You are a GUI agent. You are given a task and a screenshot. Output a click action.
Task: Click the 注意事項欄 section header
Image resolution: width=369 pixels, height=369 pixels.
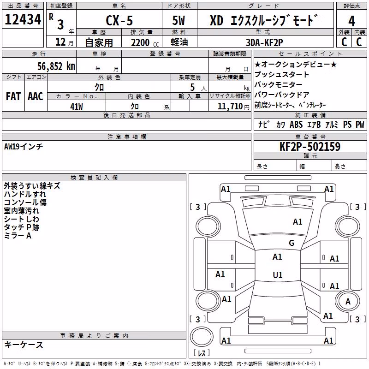coord(126,137)
